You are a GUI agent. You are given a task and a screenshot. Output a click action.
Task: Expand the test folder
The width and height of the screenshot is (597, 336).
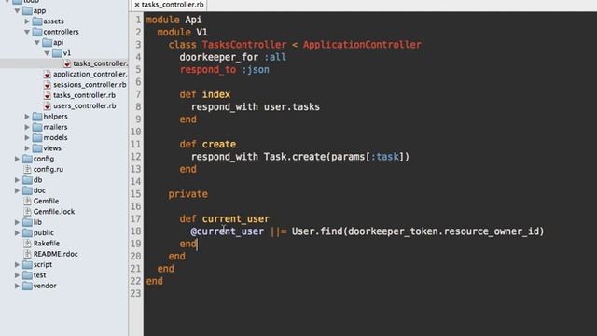[x=17, y=275]
